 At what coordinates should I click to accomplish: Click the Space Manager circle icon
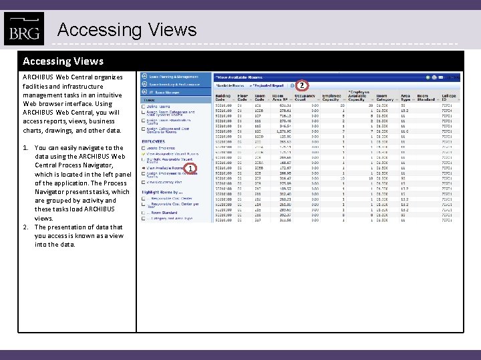tap(144, 92)
